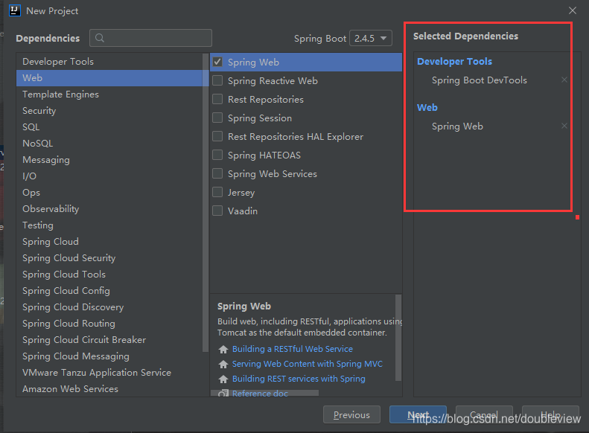Enable the Spring Reactive Web checkbox
The height and width of the screenshot is (433, 589).
(217, 80)
